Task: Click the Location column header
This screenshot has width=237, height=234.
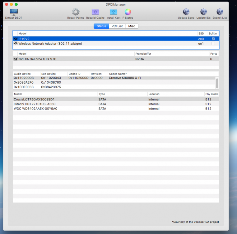Action: click(176, 94)
